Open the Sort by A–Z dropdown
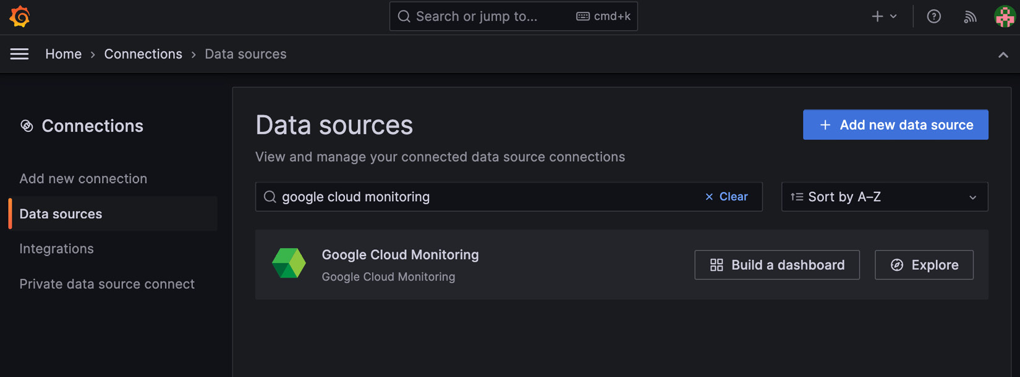 click(885, 197)
